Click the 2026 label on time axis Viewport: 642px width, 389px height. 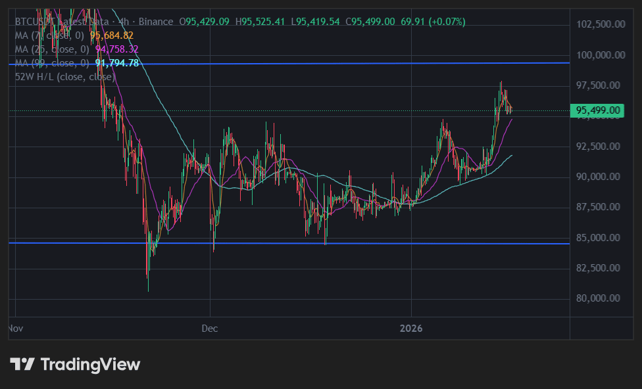tap(411, 329)
